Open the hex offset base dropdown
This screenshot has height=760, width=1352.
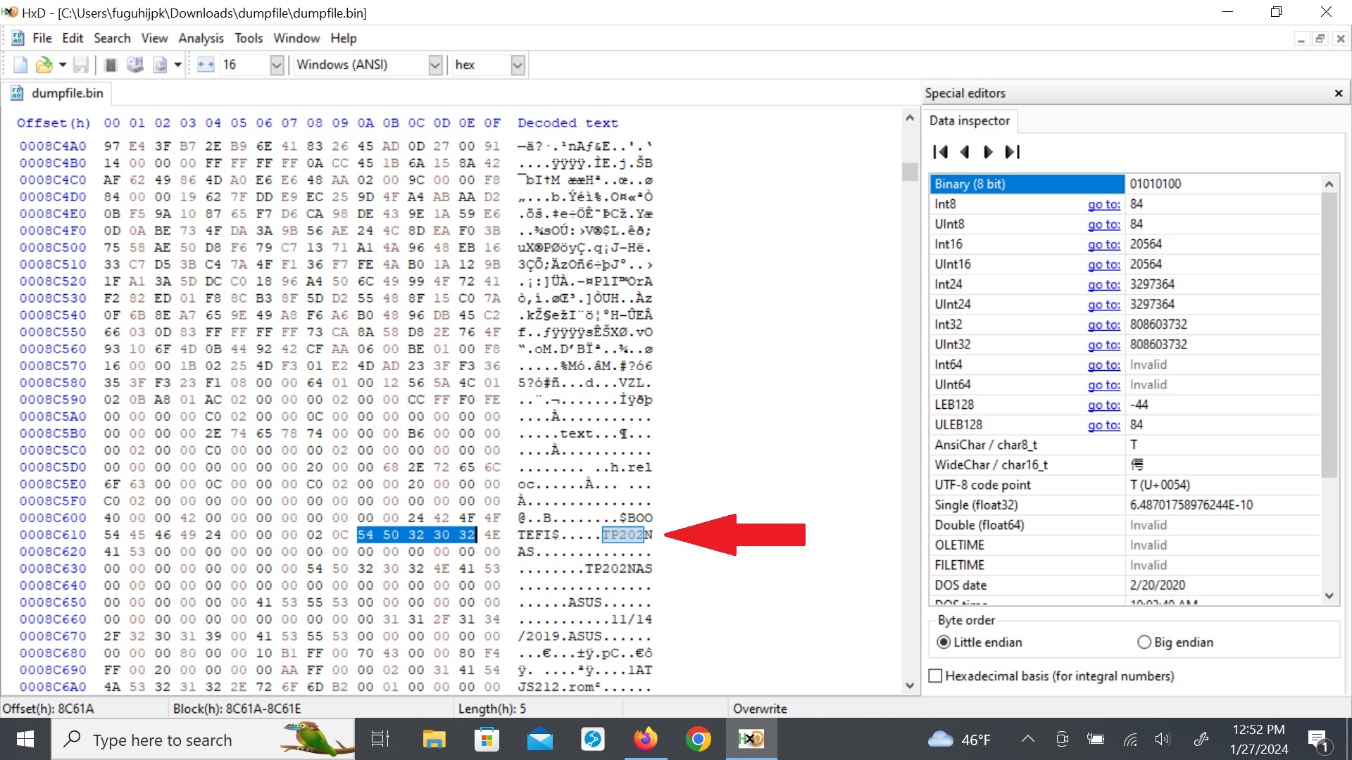coord(518,65)
